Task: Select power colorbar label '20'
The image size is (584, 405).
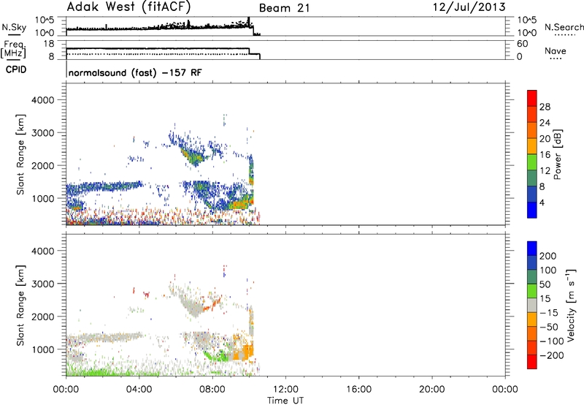Action: [545, 139]
